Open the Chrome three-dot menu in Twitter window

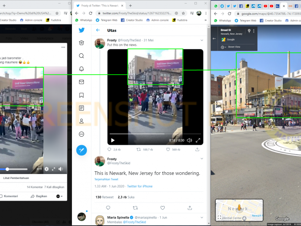coord(206,13)
